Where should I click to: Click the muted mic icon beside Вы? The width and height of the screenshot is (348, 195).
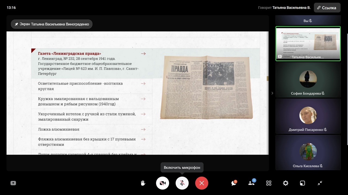point(310,21)
